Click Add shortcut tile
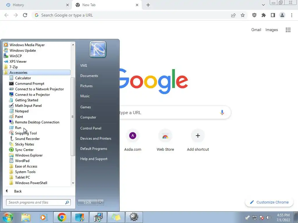This screenshot has height=223, width=298. (198, 140)
